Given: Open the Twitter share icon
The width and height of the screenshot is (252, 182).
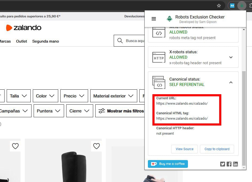Looking at the screenshot, I should click(223, 164).
